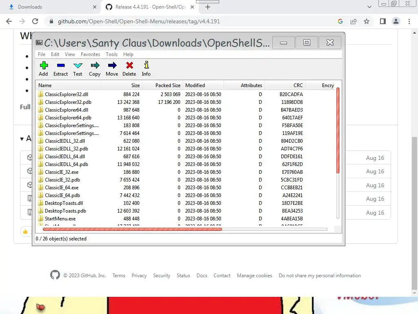Image resolution: width=418 pixels, height=314 pixels.
Task: Click the Info toolbar icon
Action: [147, 65]
